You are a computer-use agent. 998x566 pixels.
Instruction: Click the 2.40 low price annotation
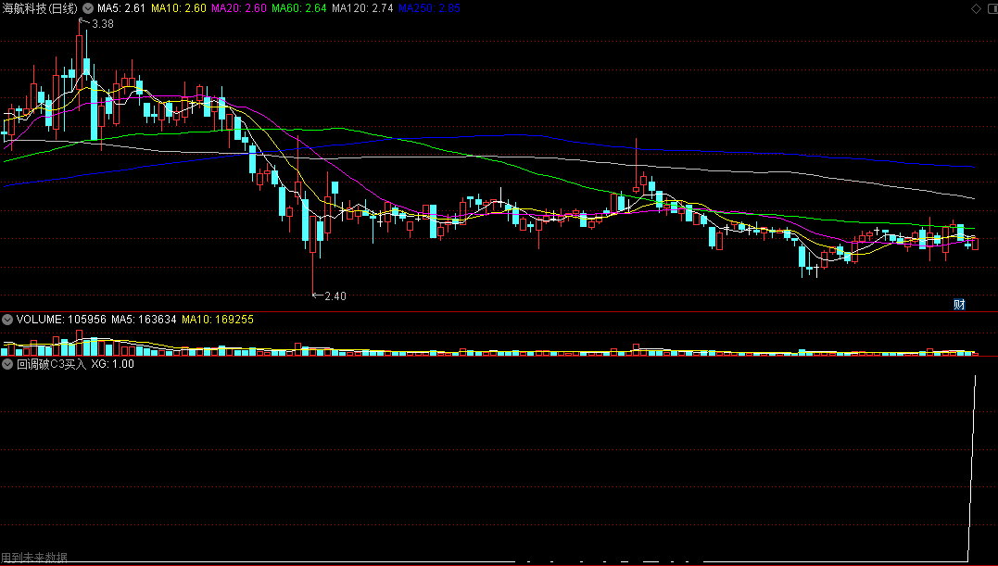point(335,296)
